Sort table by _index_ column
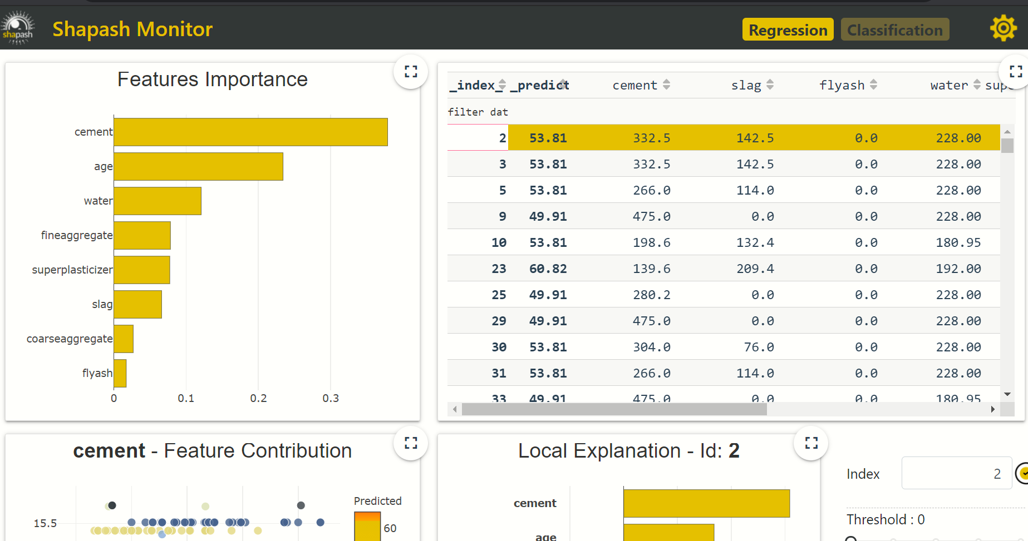This screenshot has width=1028, height=541. pos(502,85)
